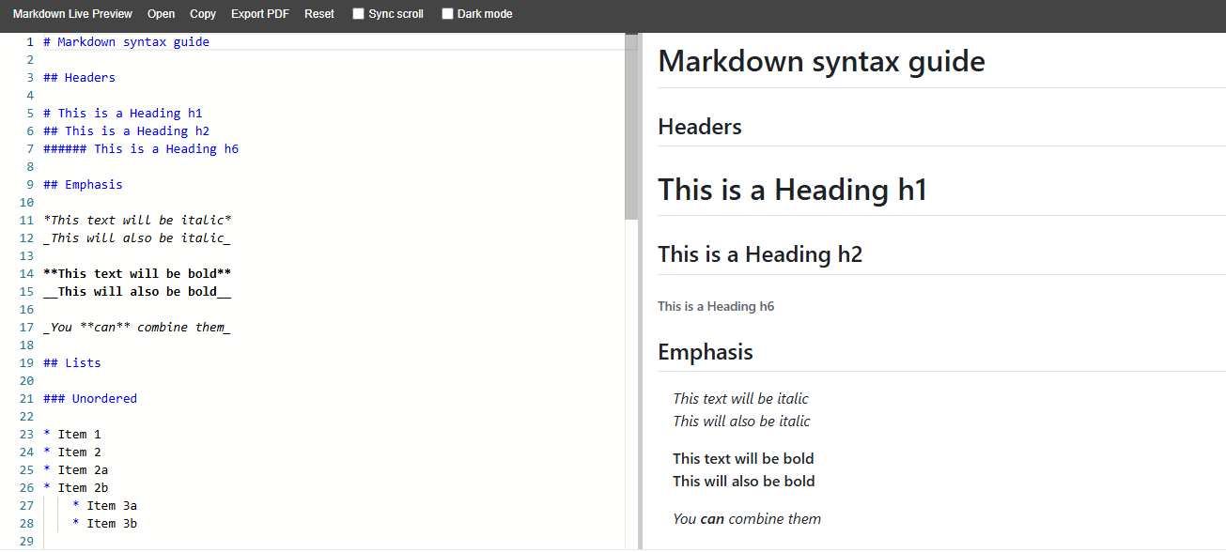Image resolution: width=1226 pixels, height=552 pixels.
Task: Click line number 1 in the gutter
Action: pos(30,42)
